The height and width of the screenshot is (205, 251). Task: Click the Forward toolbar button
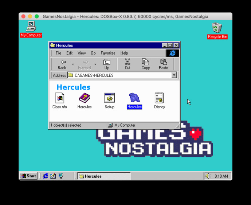click(85, 64)
